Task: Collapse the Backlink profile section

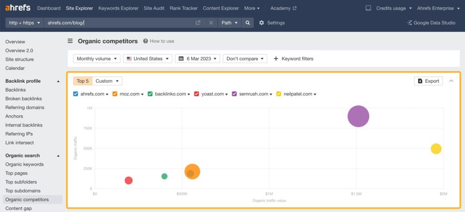Action: pyautogui.click(x=58, y=81)
